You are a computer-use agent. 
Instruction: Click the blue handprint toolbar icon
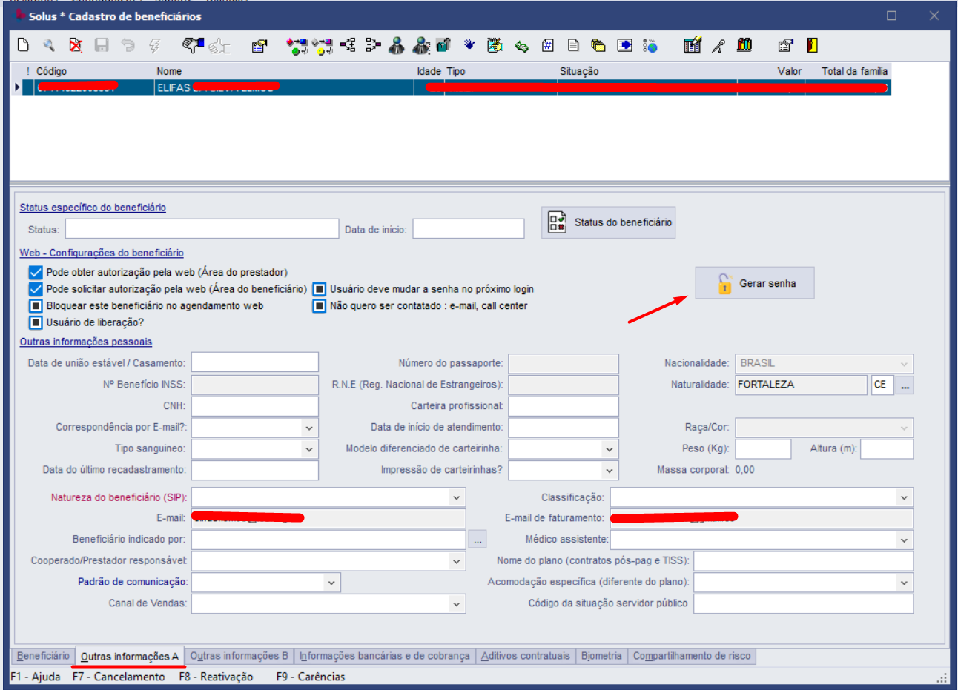[x=469, y=45]
